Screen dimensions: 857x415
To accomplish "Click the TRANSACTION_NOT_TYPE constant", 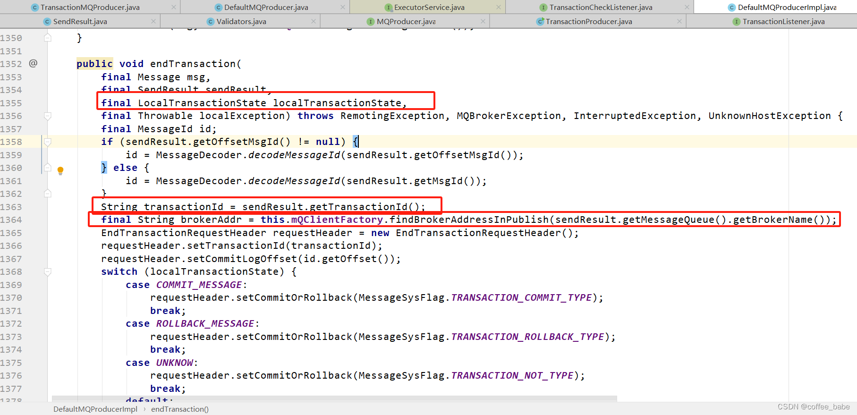I will [512, 375].
